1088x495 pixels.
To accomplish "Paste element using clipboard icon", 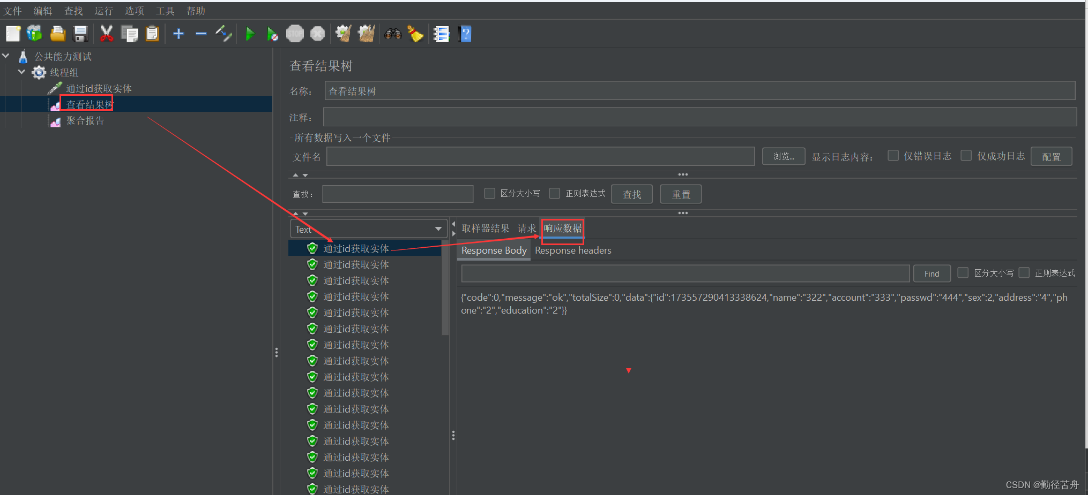I will [x=152, y=34].
